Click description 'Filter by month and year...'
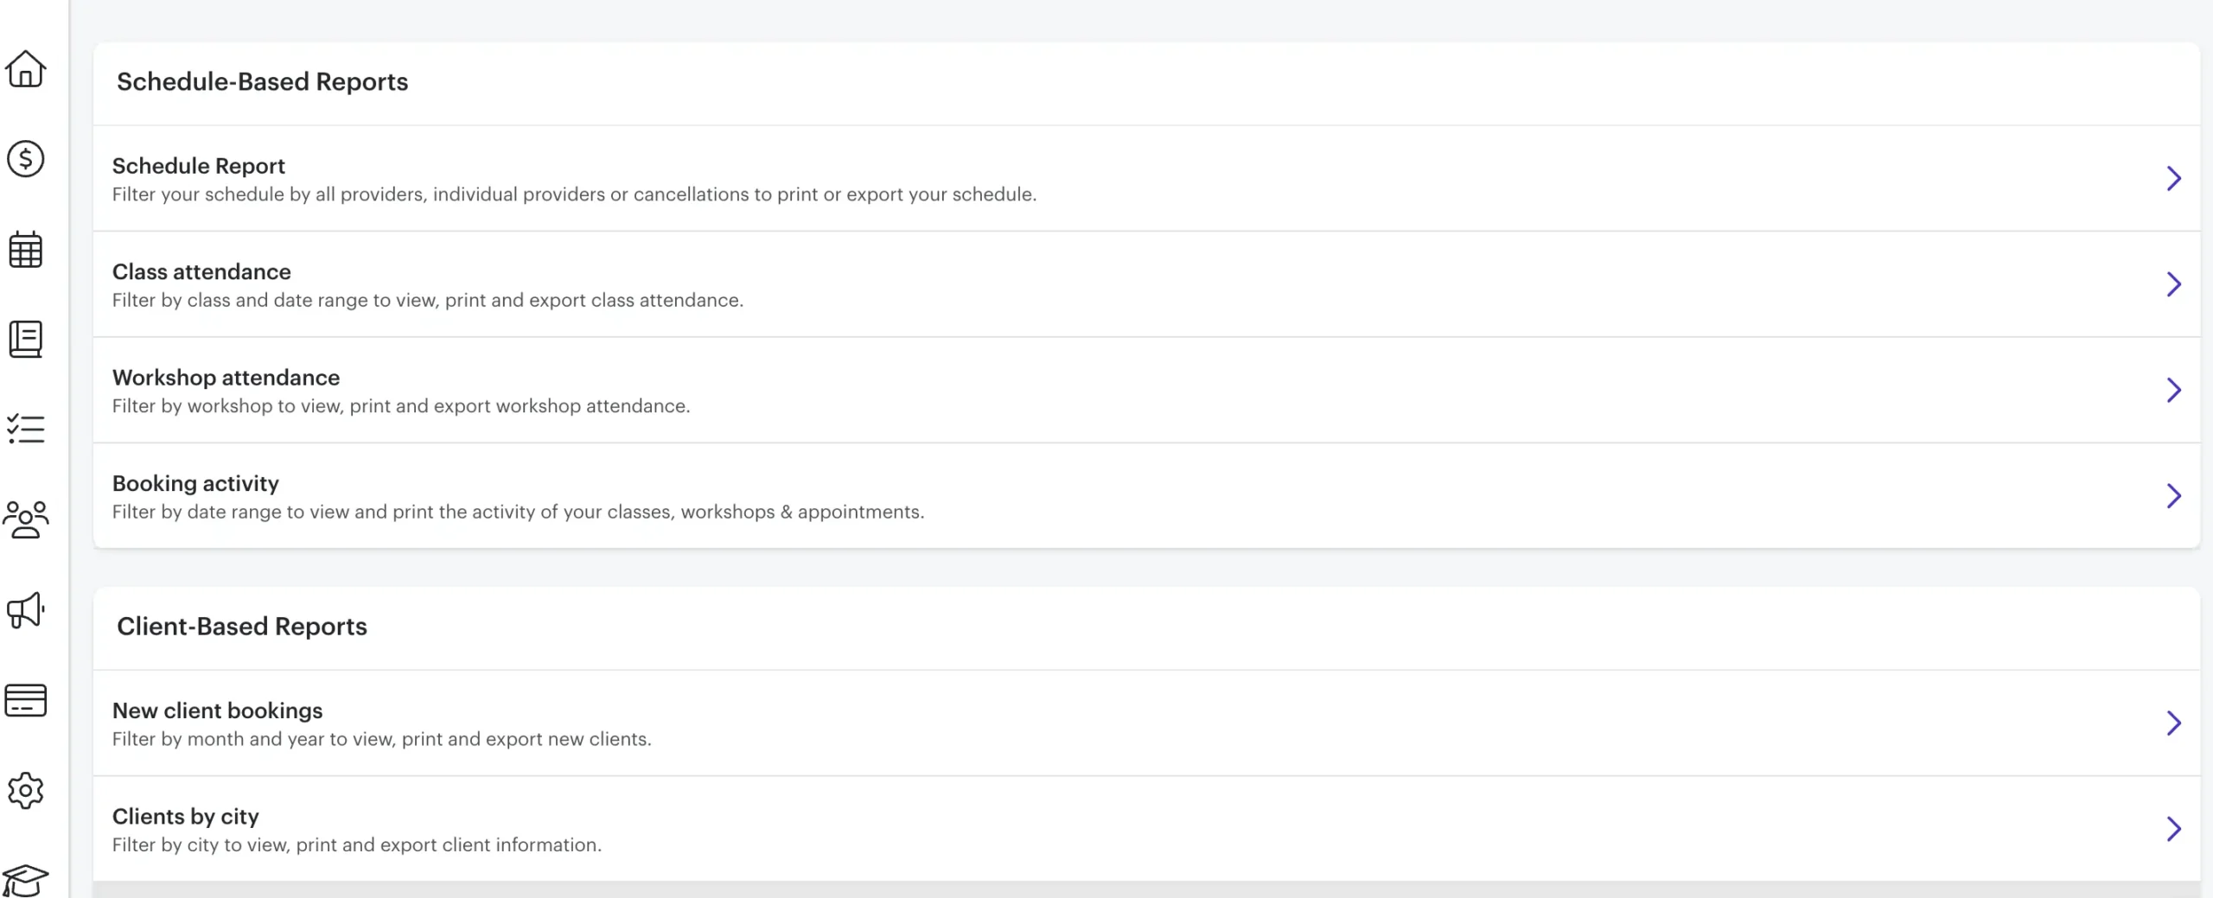 382,740
